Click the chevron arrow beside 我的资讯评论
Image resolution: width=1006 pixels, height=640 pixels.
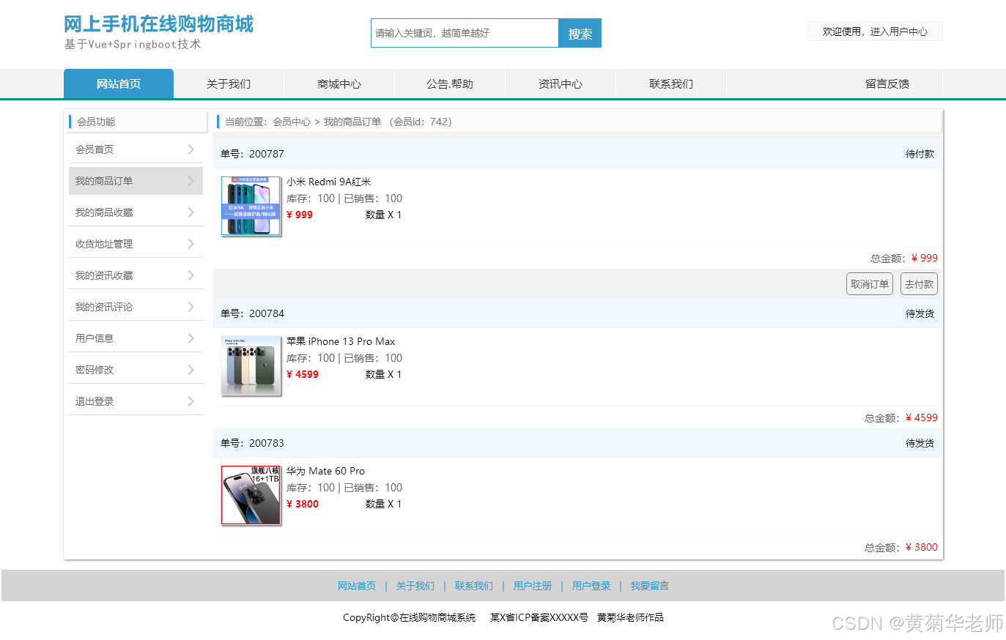click(191, 307)
